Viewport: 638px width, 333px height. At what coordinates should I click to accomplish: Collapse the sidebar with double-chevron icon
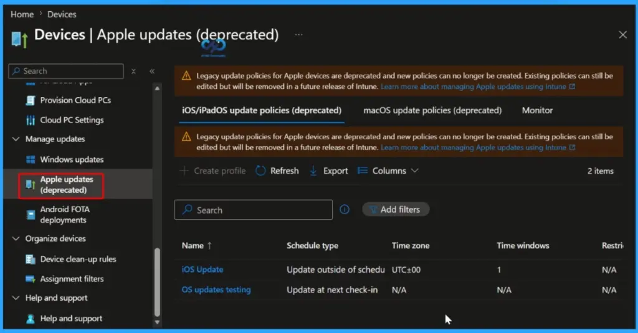[152, 71]
